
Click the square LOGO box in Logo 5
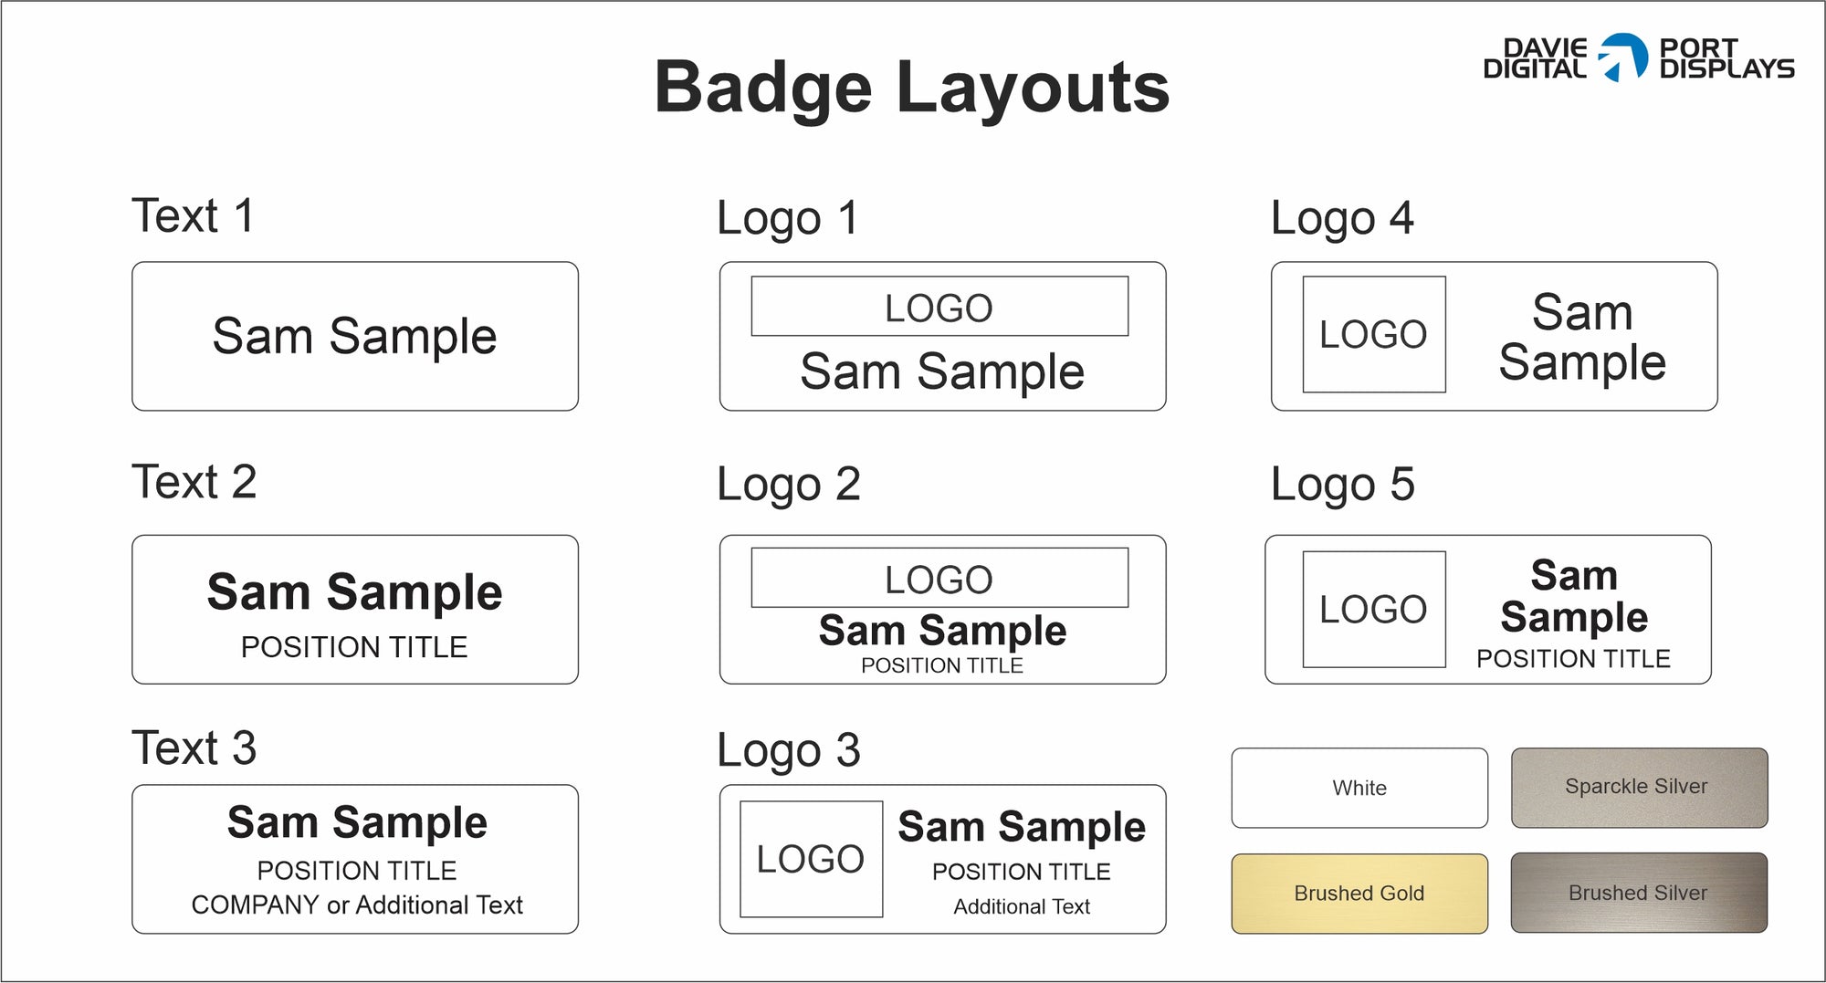tap(1374, 609)
